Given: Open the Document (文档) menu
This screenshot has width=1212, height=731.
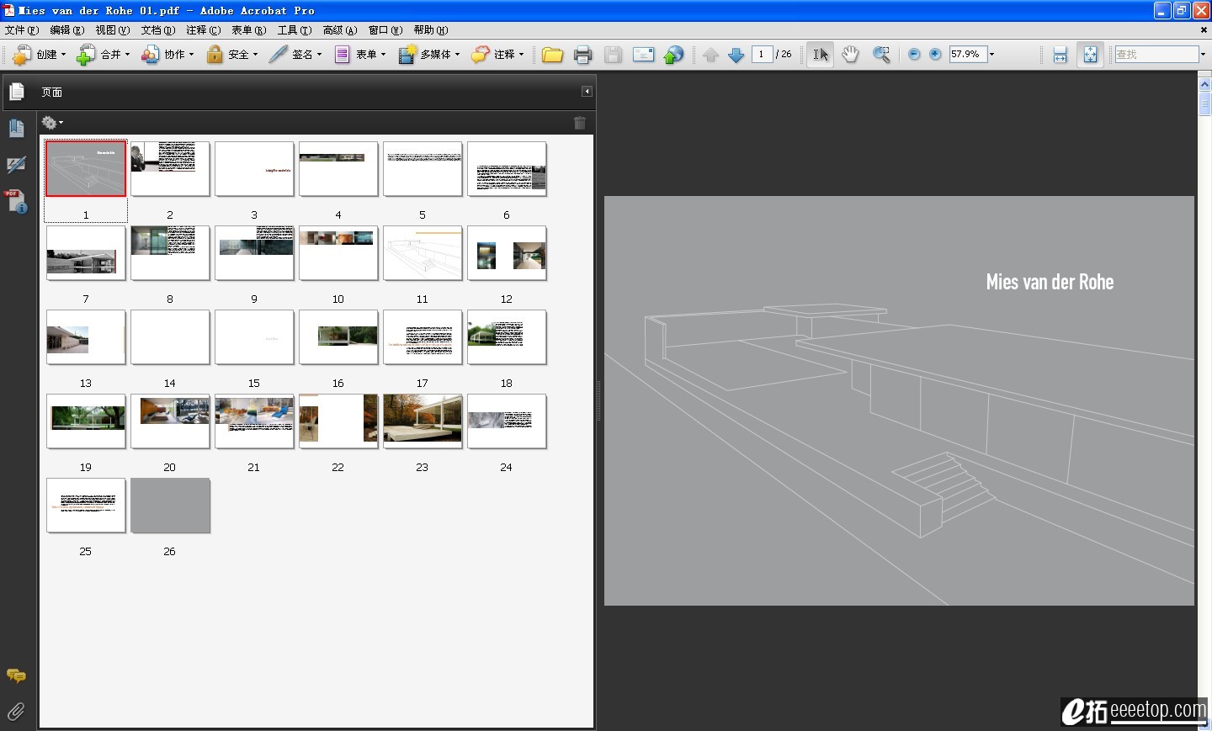Looking at the screenshot, I should tap(158, 30).
